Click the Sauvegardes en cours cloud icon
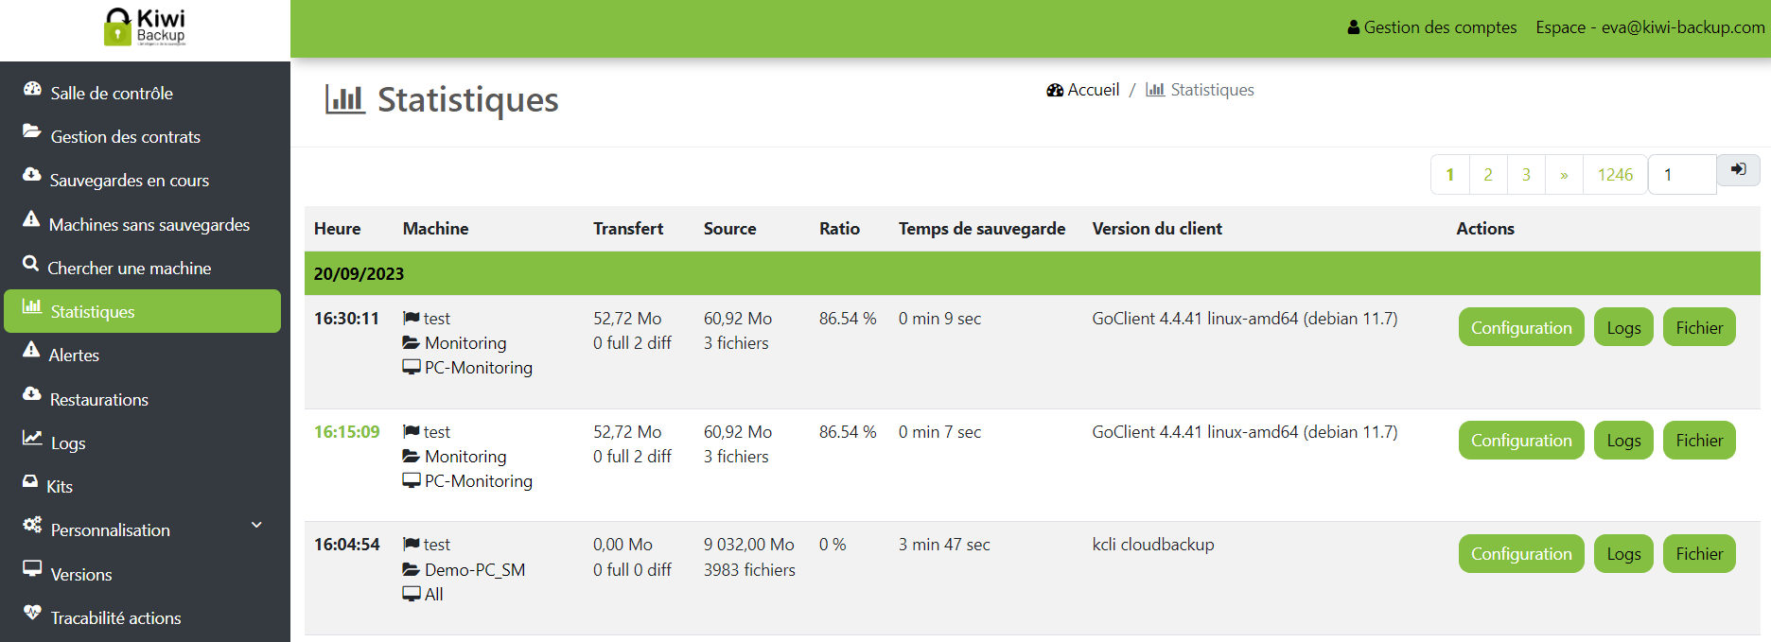 (x=32, y=175)
